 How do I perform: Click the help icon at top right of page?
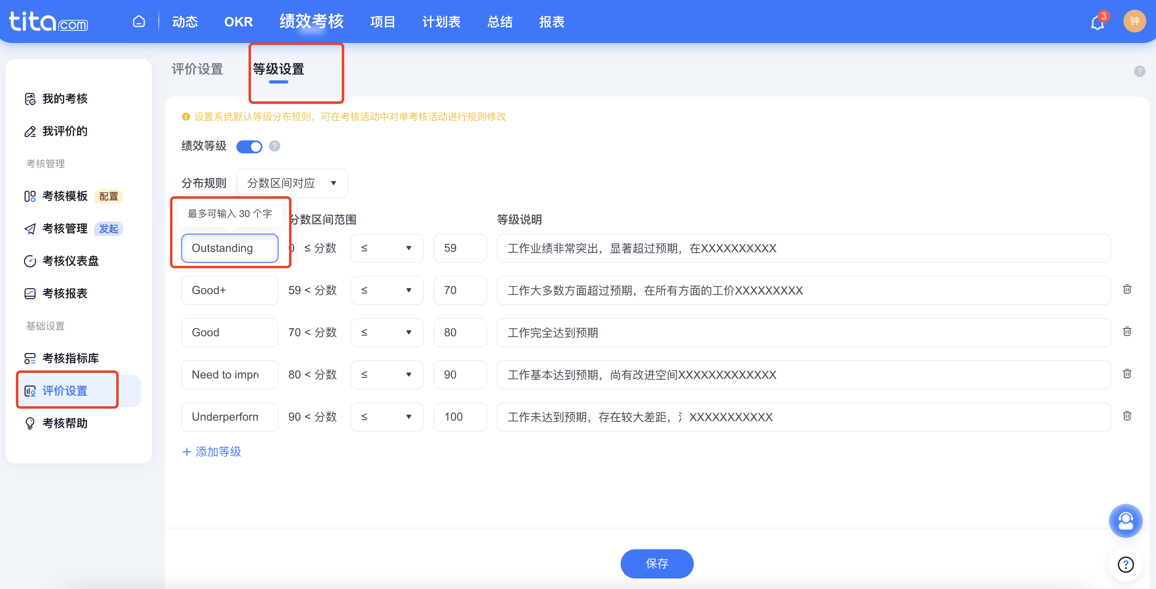point(1139,71)
